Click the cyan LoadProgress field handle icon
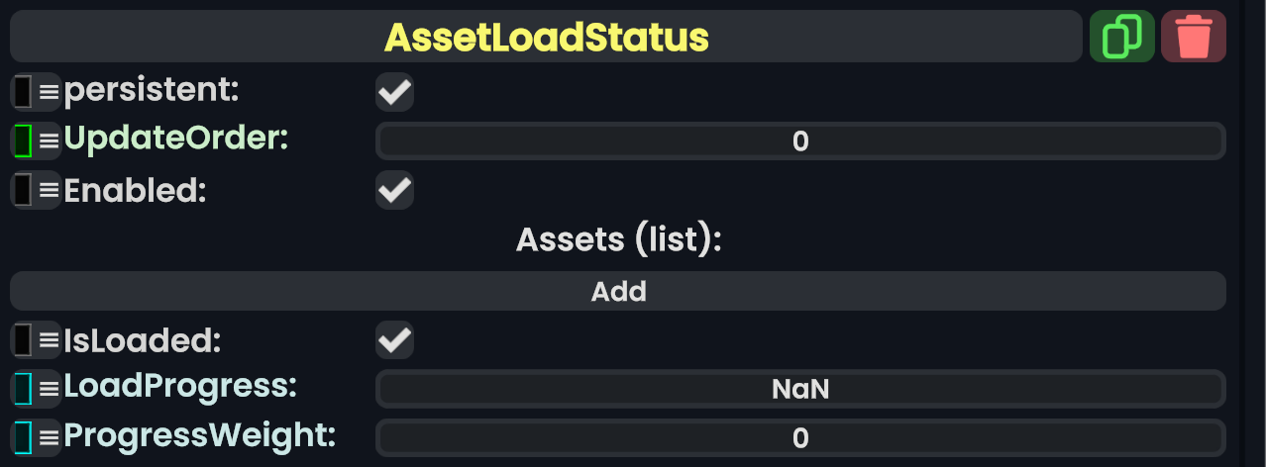 coord(36,388)
